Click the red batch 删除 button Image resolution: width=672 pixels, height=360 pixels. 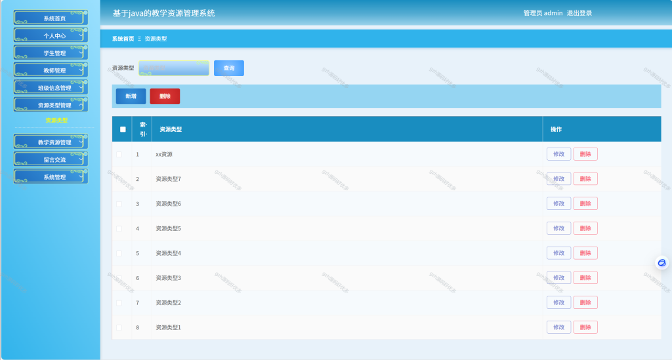click(165, 96)
